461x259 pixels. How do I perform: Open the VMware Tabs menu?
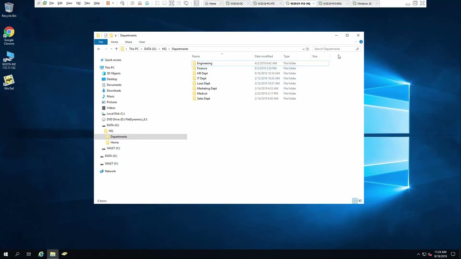point(87,3)
